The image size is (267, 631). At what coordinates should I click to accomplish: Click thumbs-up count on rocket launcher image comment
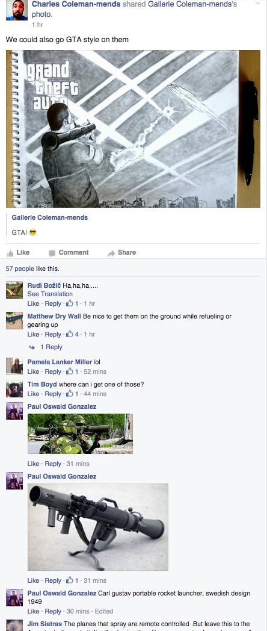[72, 580]
